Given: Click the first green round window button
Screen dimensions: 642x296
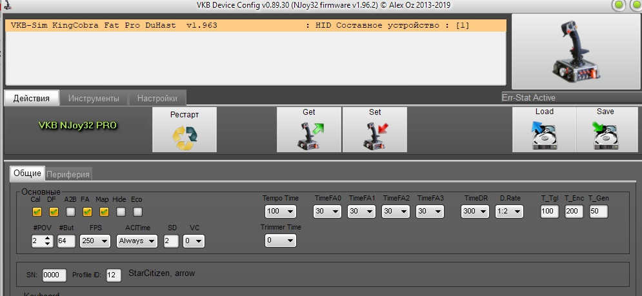Looking at the screenshot, I should [619, 5].
